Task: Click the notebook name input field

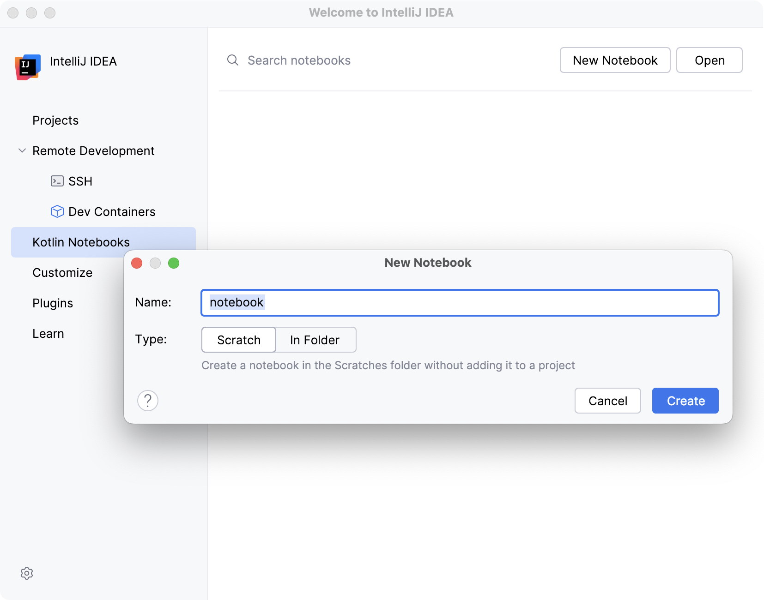Action: click(460, 303)
